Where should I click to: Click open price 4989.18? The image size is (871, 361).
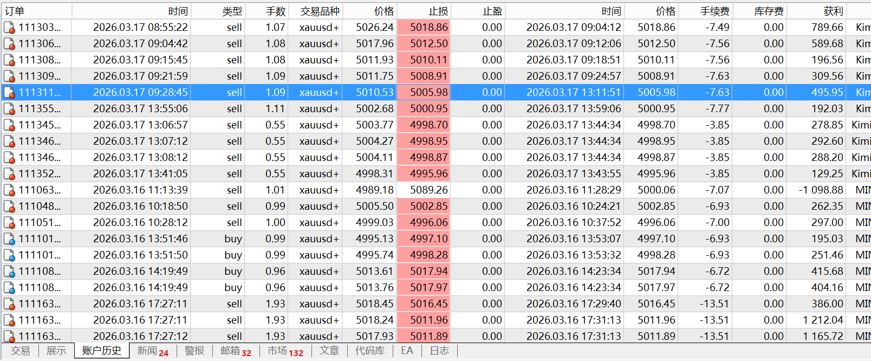(375, 190)
